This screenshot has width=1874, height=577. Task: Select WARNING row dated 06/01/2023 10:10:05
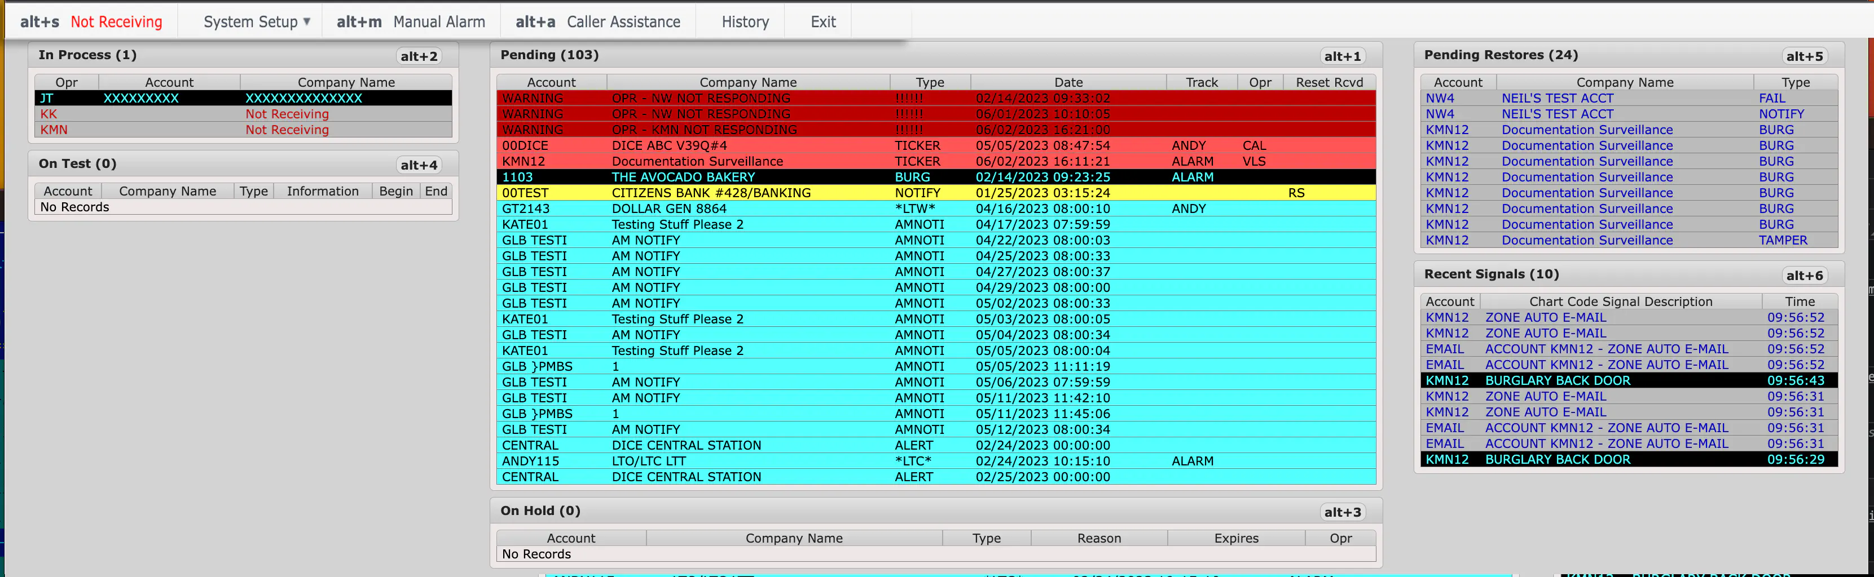[936, 114]
